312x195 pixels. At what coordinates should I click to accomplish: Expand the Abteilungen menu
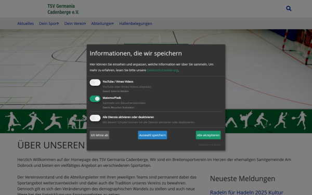[x=102, y=23]
